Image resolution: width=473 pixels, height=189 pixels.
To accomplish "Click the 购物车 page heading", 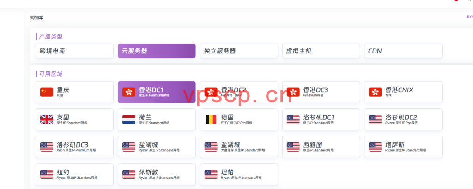I will click(37, 18).
